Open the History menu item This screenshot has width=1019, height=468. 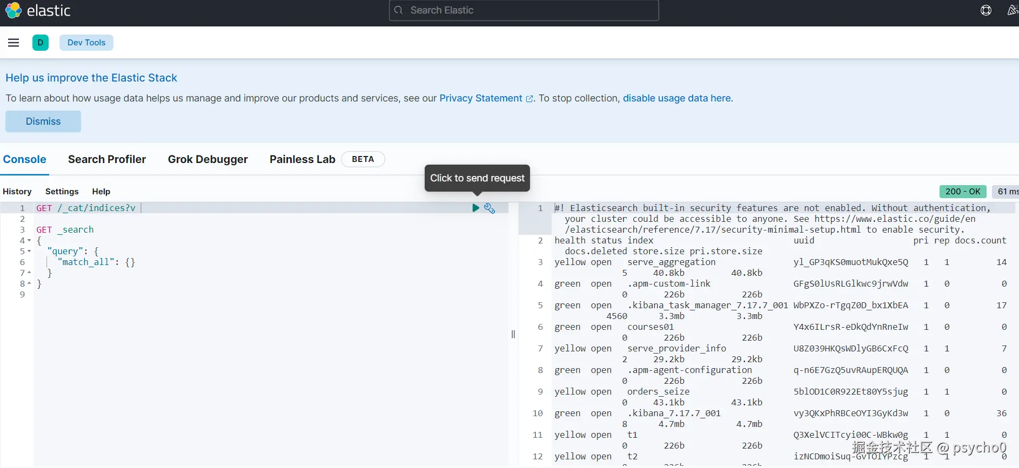[17, 192]
